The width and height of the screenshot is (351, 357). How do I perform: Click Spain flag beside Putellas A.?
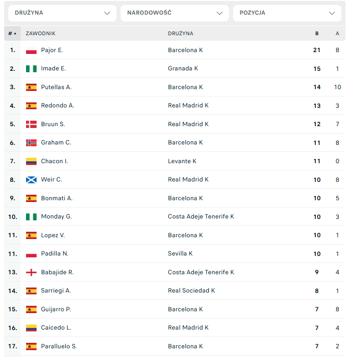click(x=31, y=87)
